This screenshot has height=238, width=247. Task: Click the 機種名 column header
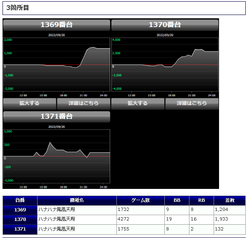(x=77, y=201)
